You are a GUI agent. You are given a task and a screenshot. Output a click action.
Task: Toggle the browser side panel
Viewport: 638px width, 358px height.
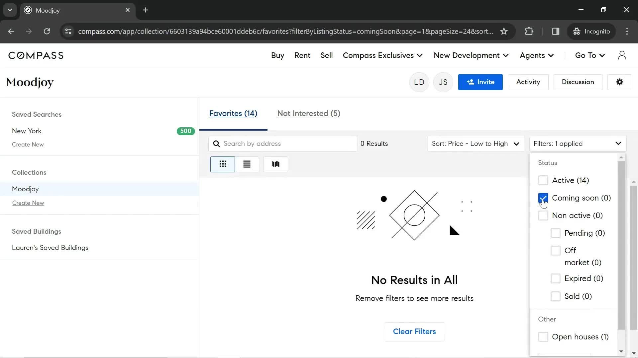point(556,31)
